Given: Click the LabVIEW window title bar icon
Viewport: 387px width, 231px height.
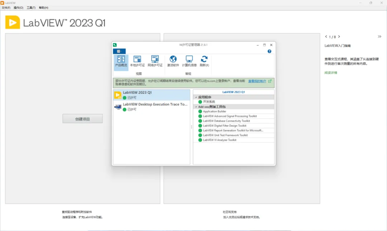Looking at the screenshot, I should (2, 3).
